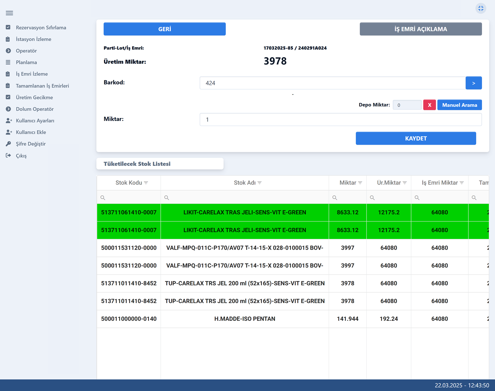The height and width of the screenshot is (391, 495).
Task: Open the Stok Kodu column filter
Action: click(146, 183)
